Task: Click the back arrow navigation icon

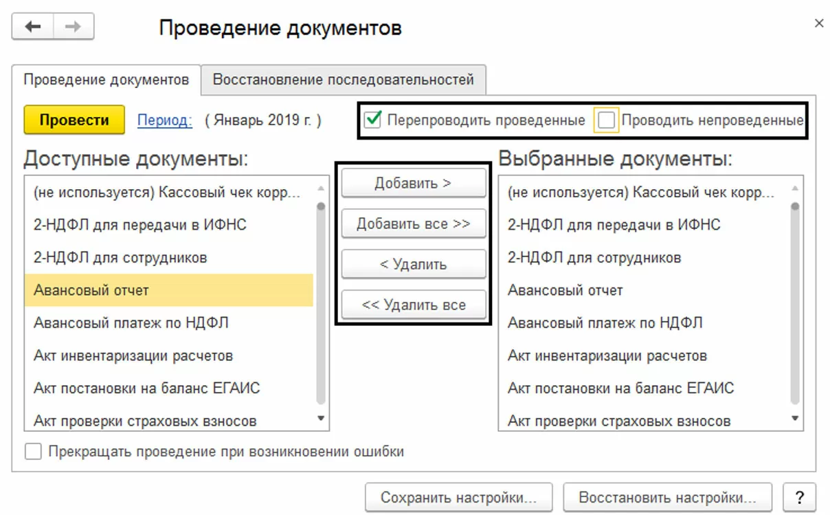Action: 33,27
